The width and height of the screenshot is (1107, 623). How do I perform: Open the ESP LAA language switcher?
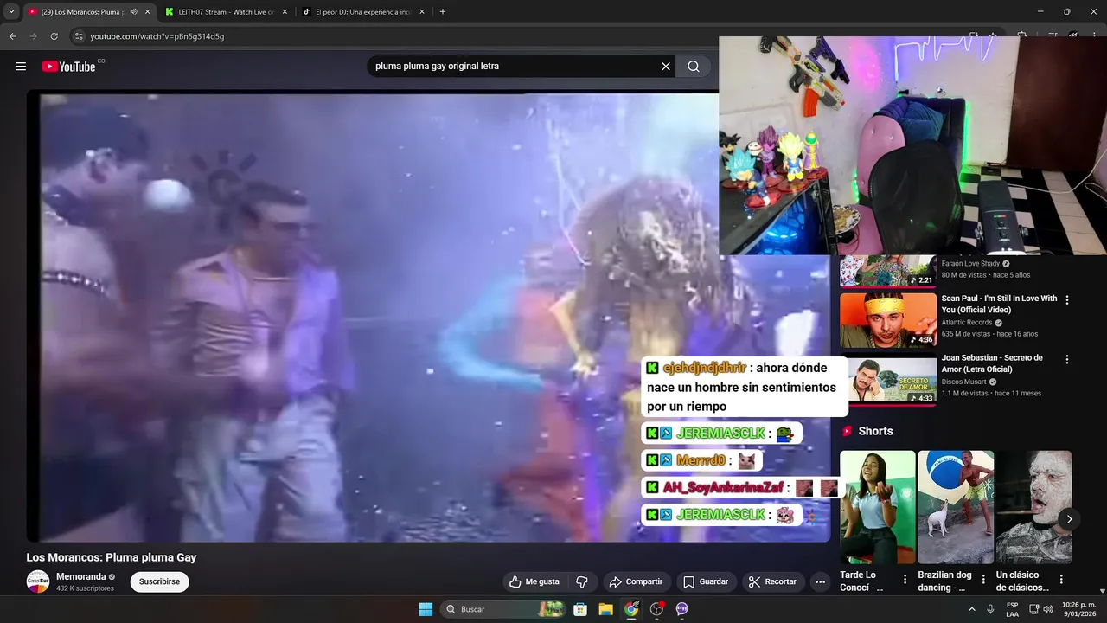(x=1012, y=609)
